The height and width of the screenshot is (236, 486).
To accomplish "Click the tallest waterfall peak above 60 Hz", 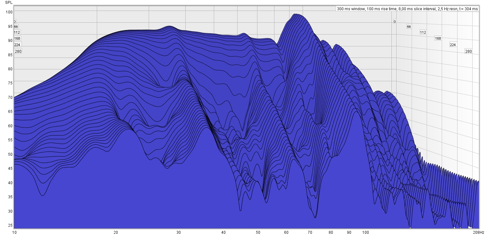I will [296, 14].
